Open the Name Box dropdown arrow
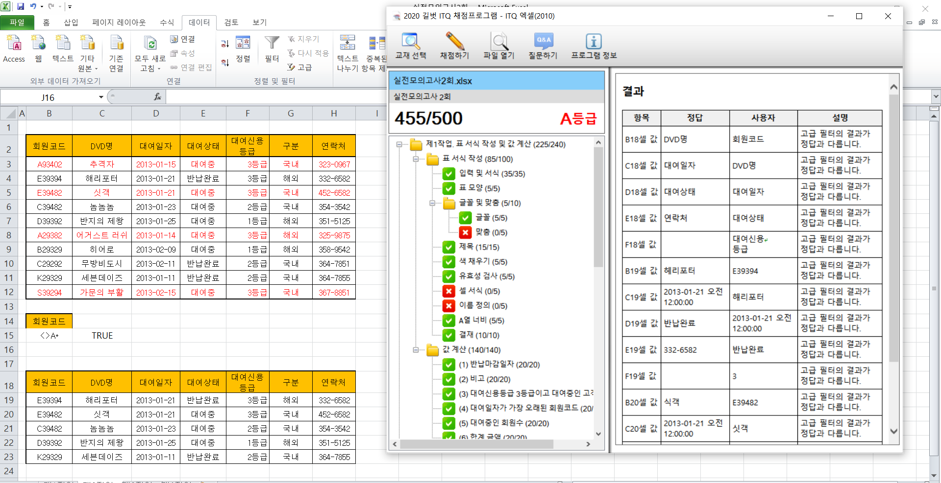The image size is (941, 483). [x=101, y=97]
